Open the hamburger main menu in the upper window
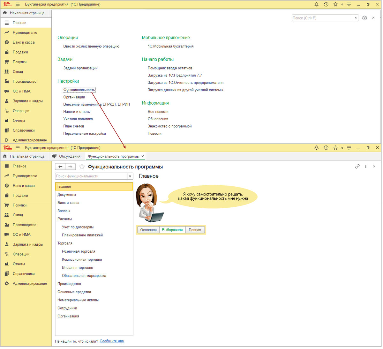Viewport: 383px width, 349px height. coord(18,4)
